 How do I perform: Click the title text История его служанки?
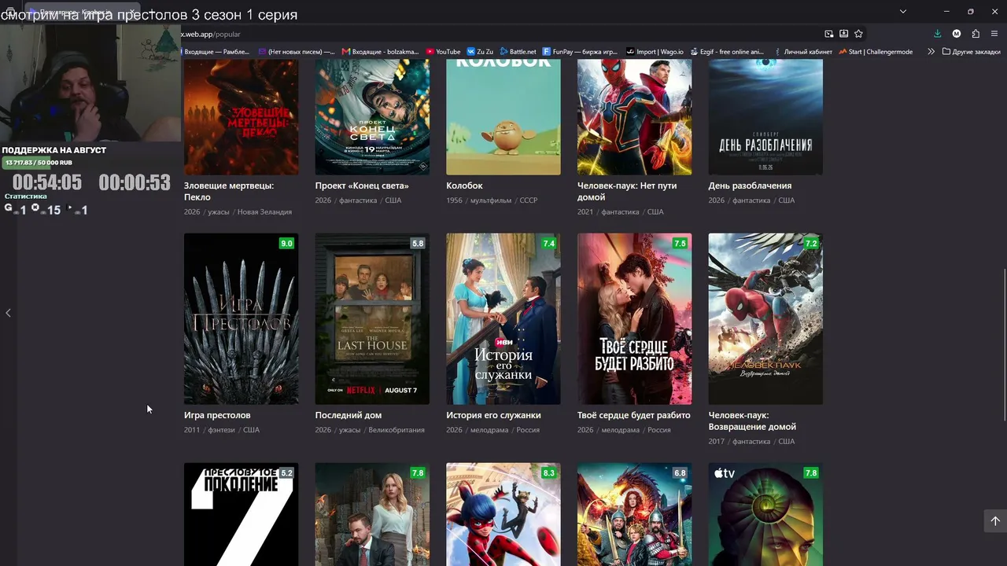tap(493, 415)
